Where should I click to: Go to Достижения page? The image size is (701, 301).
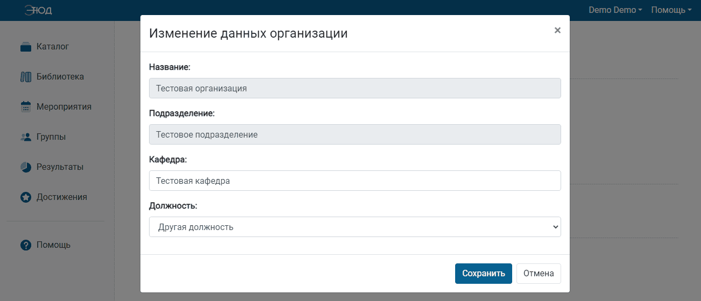pyautogui.click(x=62, y=197)
